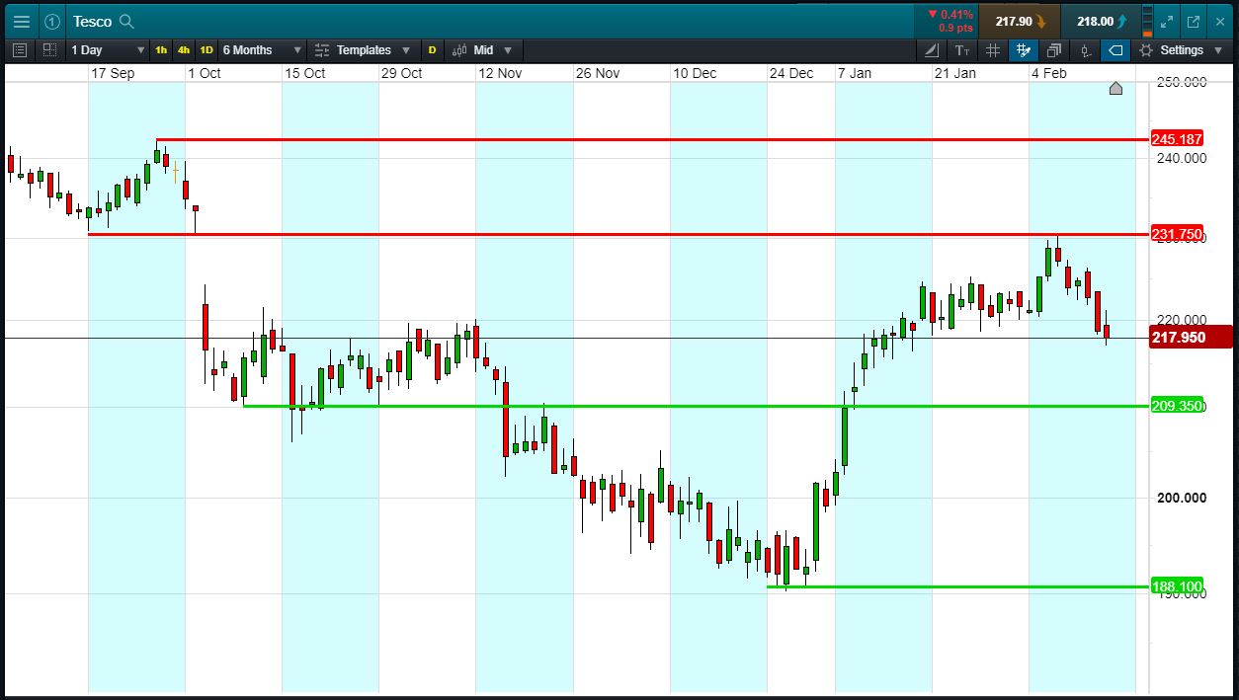Expand chart to full screen
The width and height of the screenshot is (1239, 700).
(x=1167, y=21)
